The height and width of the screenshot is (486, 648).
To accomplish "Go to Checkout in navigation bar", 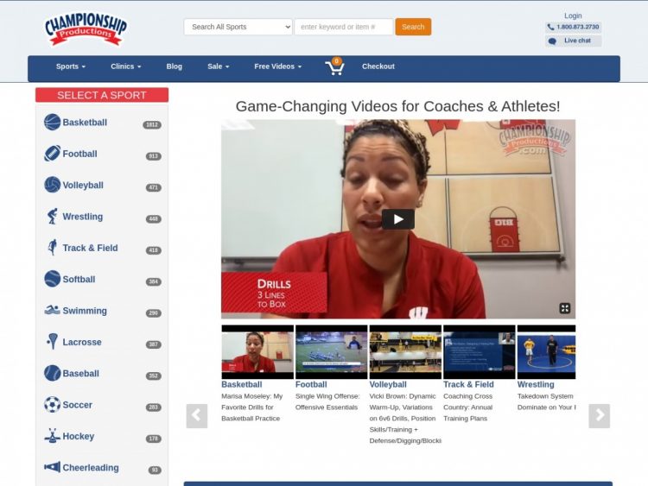I will pyautogui.click(x=378, y=66).
